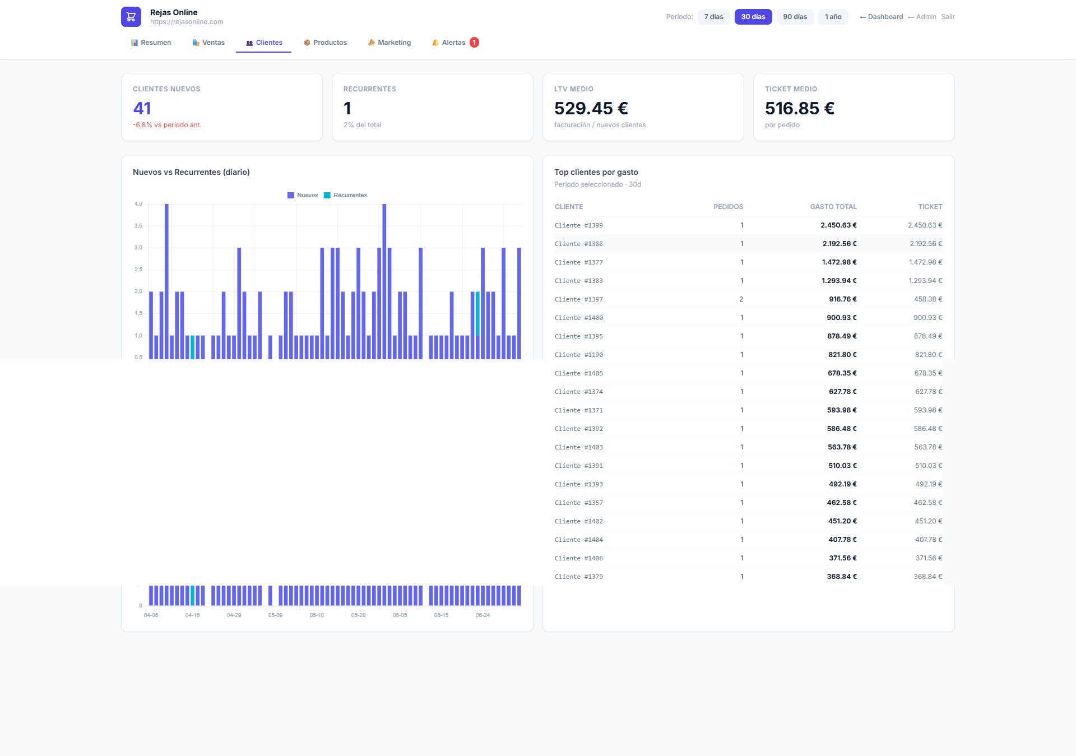Click gasto total value 2.450.63 € in bold

838,225
